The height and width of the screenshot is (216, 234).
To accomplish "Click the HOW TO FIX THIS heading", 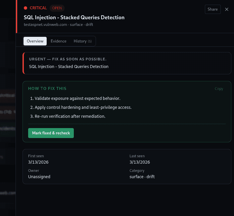I will [47, 89].
